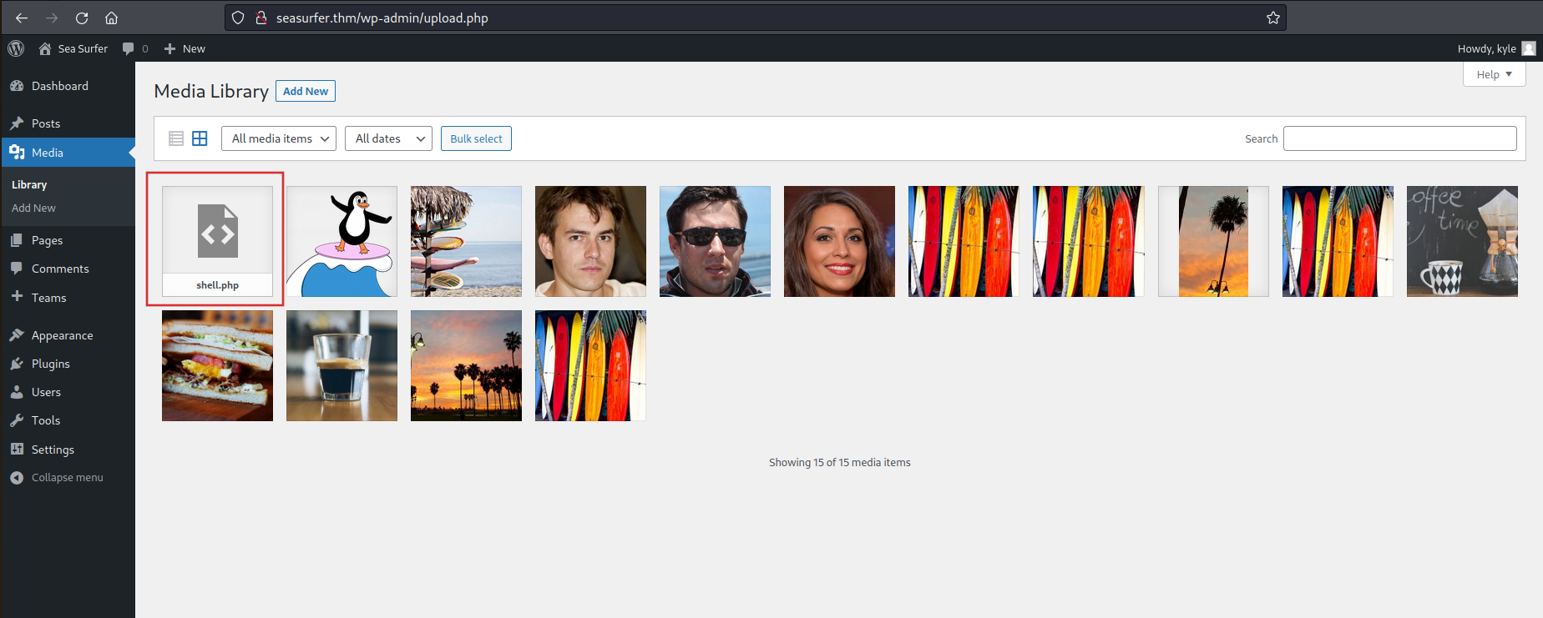Open Appearance menu in the sidebar
Image resolution: width=1543 pixels, height=618 pixels.
coord(62,335)
